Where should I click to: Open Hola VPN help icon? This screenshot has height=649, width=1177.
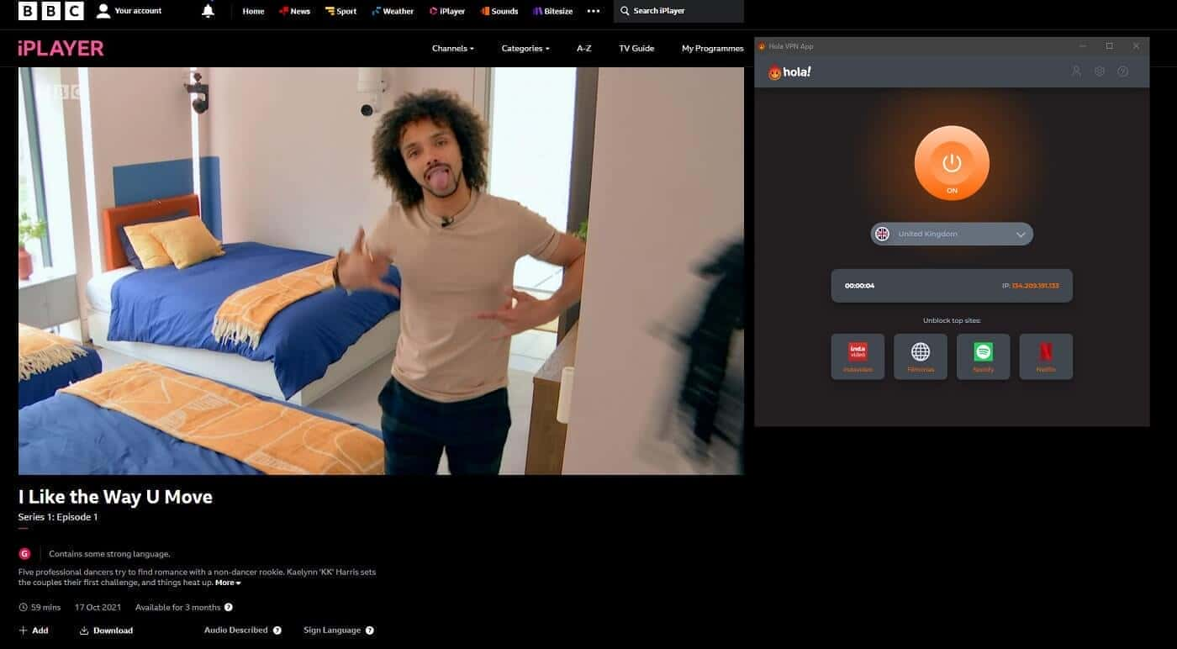point(1123,71)
